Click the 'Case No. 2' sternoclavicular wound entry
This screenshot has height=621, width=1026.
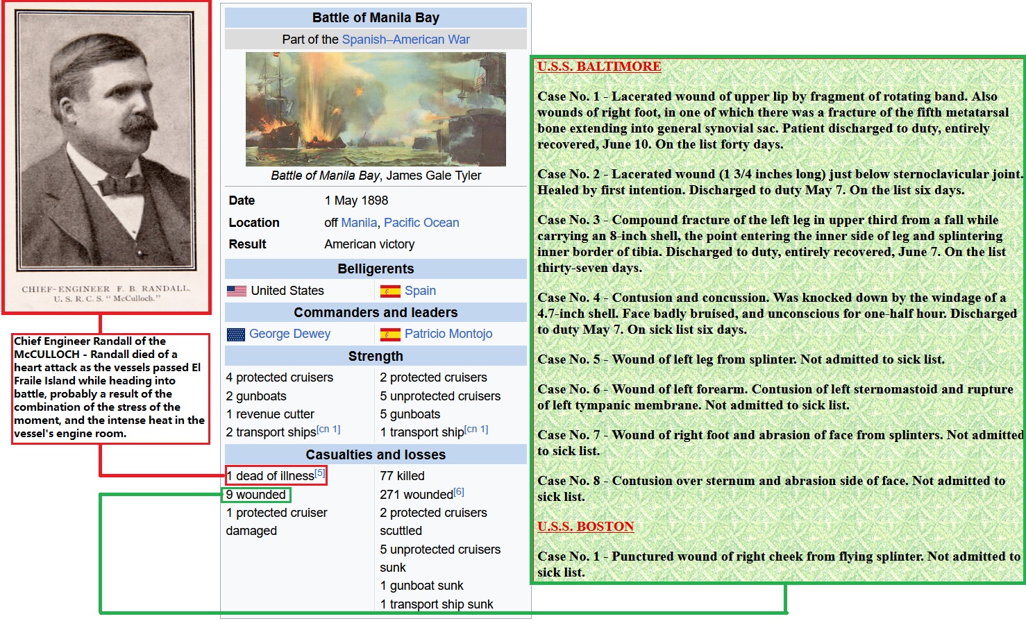(x=780, y=182)
